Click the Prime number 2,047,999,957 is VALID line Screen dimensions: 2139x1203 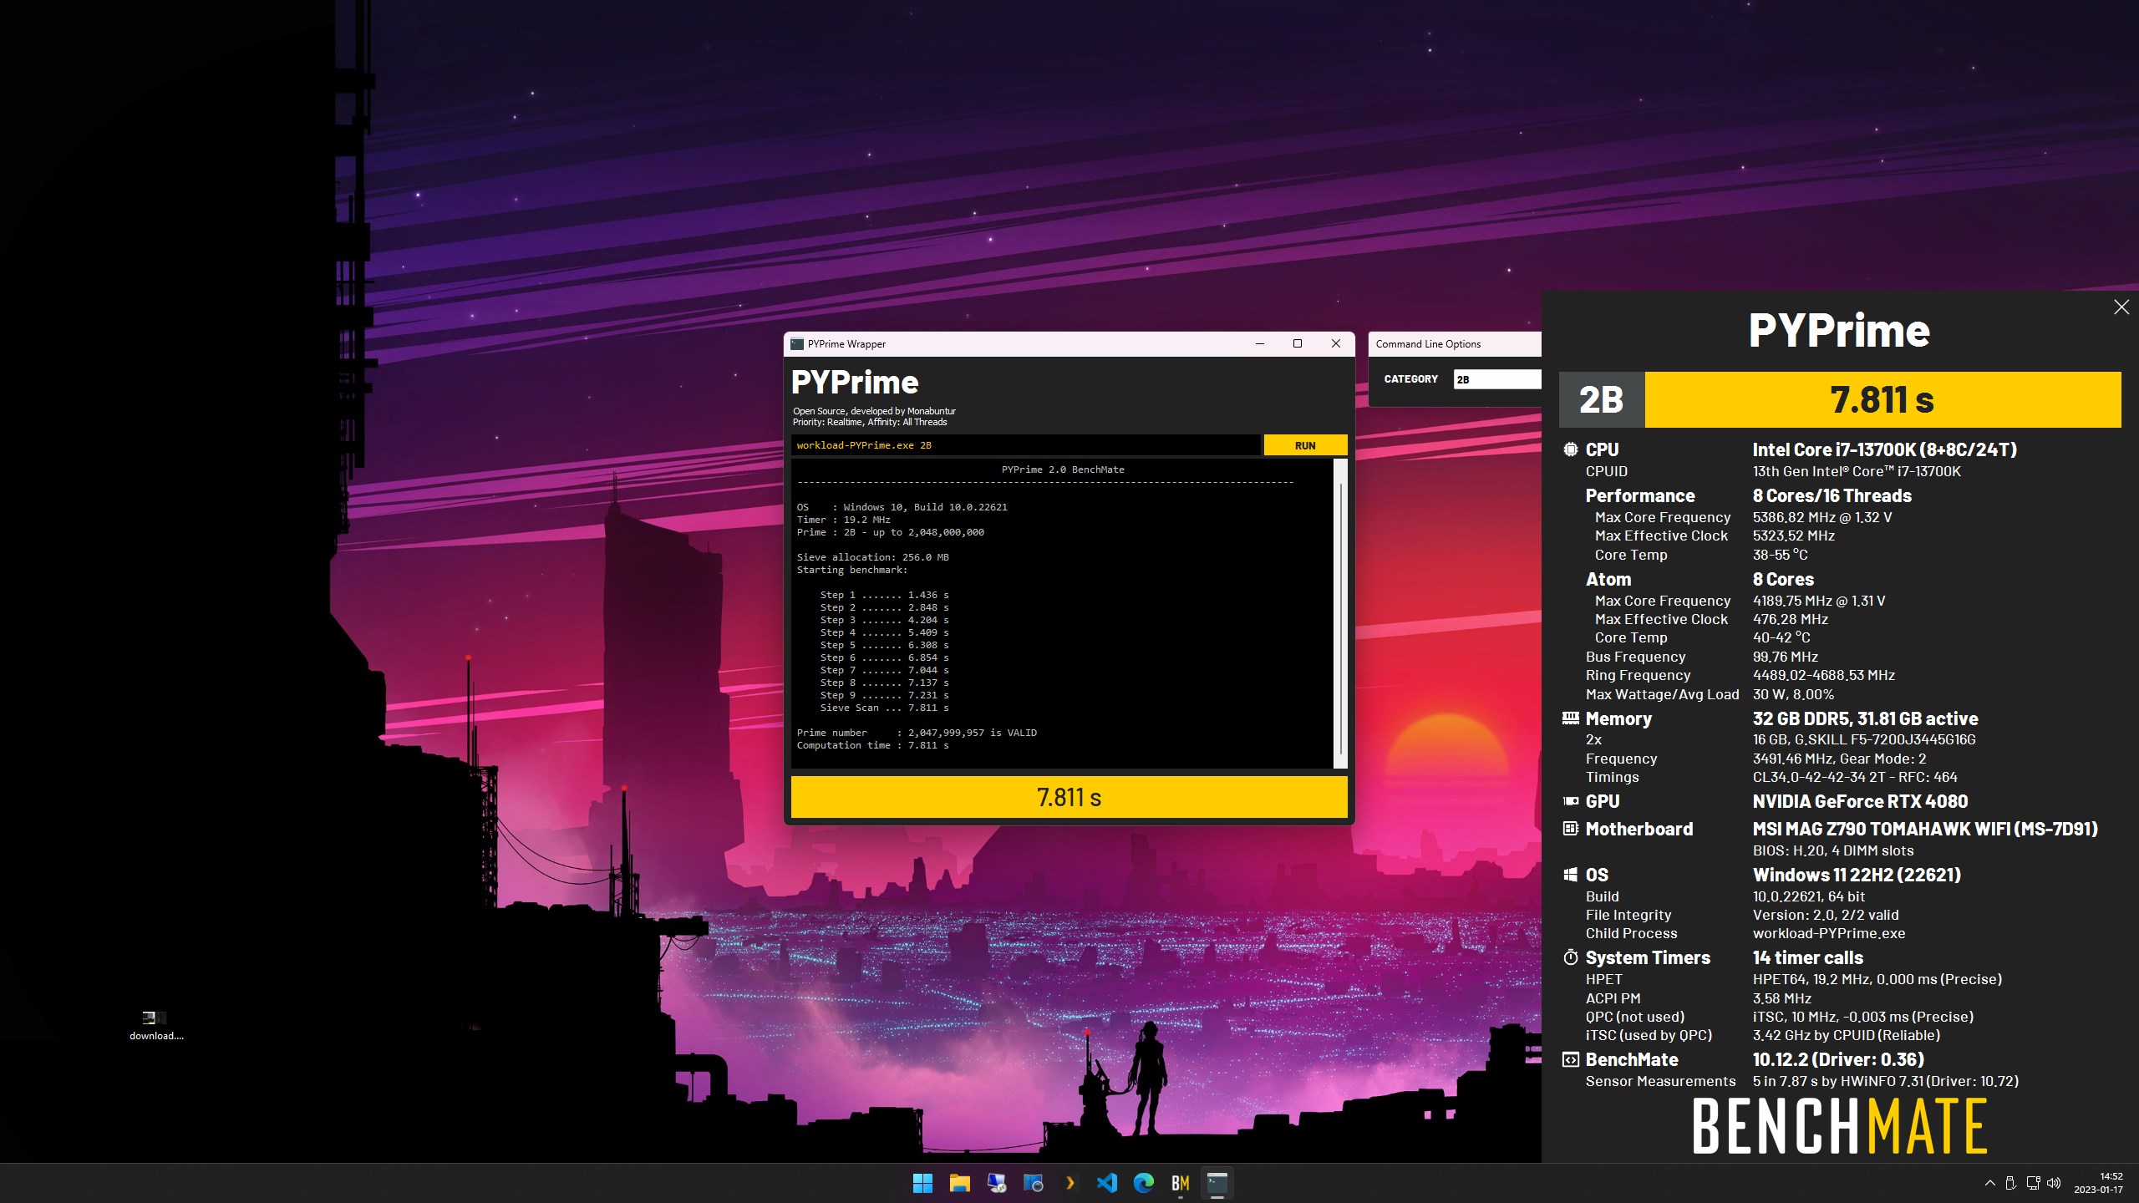(917, 733)
